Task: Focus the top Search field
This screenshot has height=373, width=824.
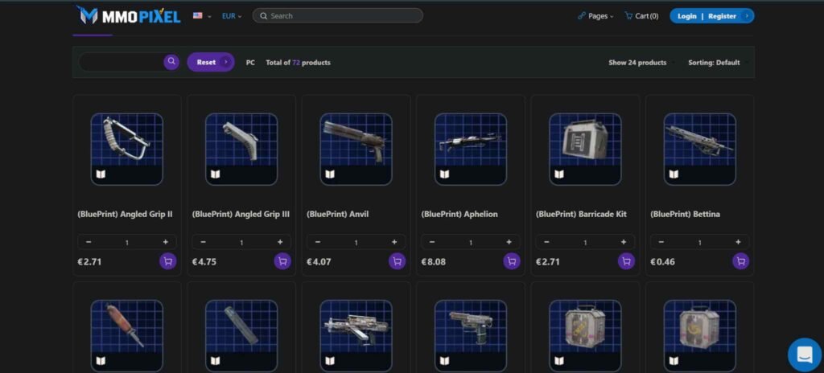Action: coord(338,16)
